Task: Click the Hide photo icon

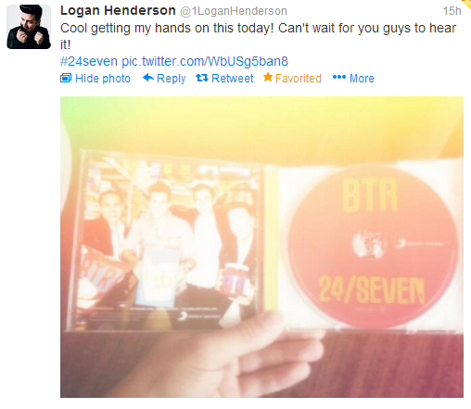Action: (x=66, y=78)
